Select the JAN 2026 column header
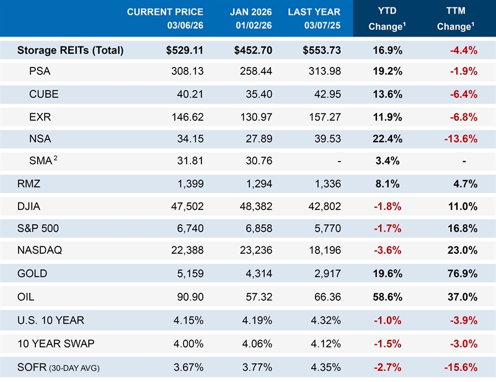The width and height of the screenshot is (496, 382). tap(250, 19)
